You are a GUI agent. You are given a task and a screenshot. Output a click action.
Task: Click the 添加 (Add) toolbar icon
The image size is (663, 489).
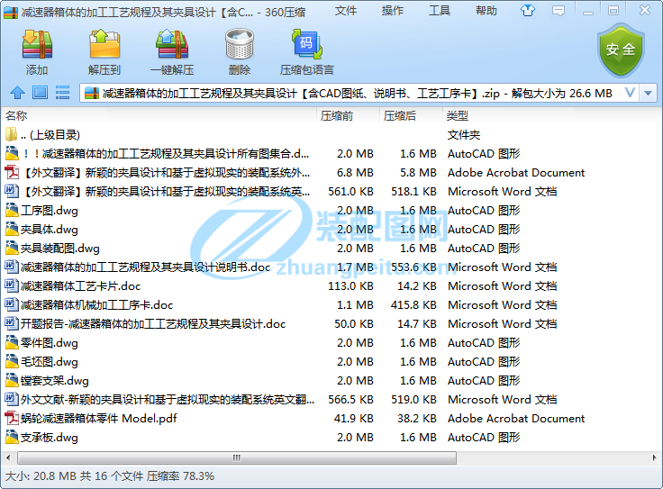pyautogui.click(x=37, y=44)
